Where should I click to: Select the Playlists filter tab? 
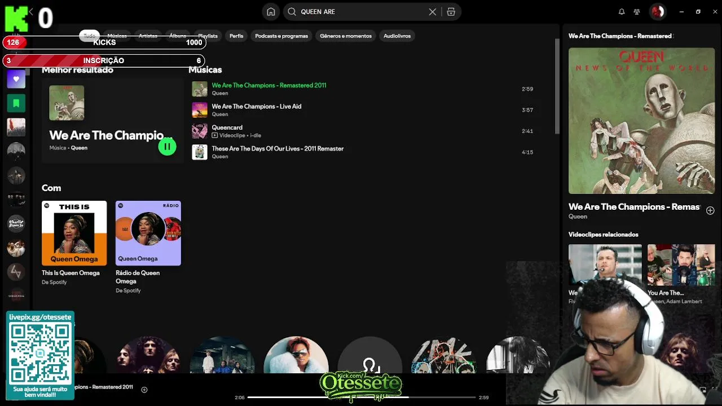[208, 36]
